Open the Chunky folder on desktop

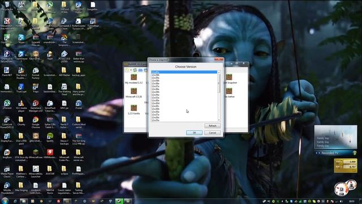click(x=21, y=121)
